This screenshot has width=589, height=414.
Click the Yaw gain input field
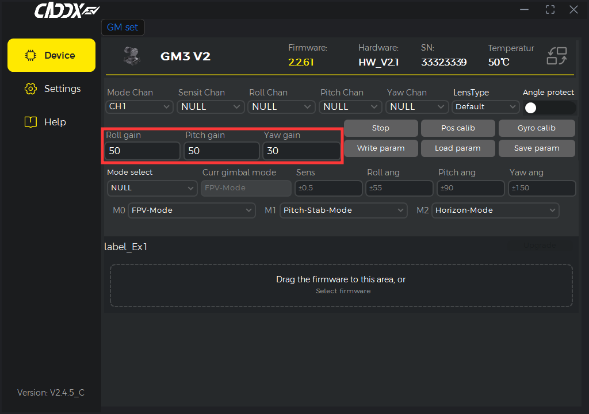301,151
